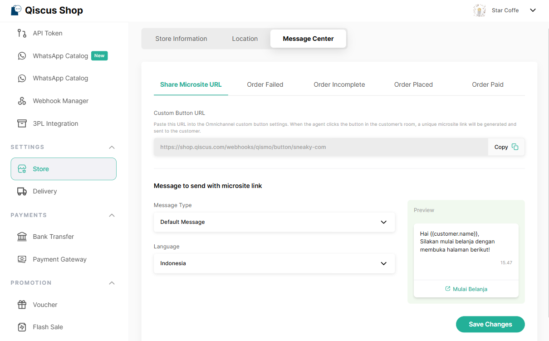Collapse the Settings sidebar section
This screenshot has height=341, width=549.
coord(112,147)
